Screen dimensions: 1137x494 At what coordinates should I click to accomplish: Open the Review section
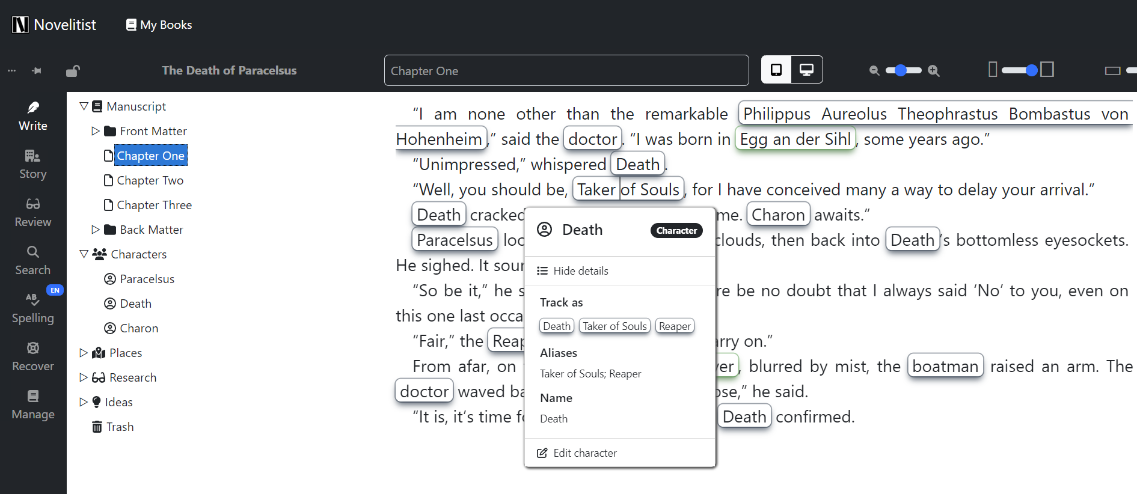tap(33, 213)
